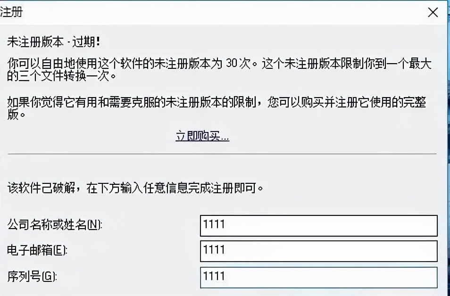450x296 pixels.
Task: Click inside the 公司名称或姓名 input field
Action: point(318,225)
